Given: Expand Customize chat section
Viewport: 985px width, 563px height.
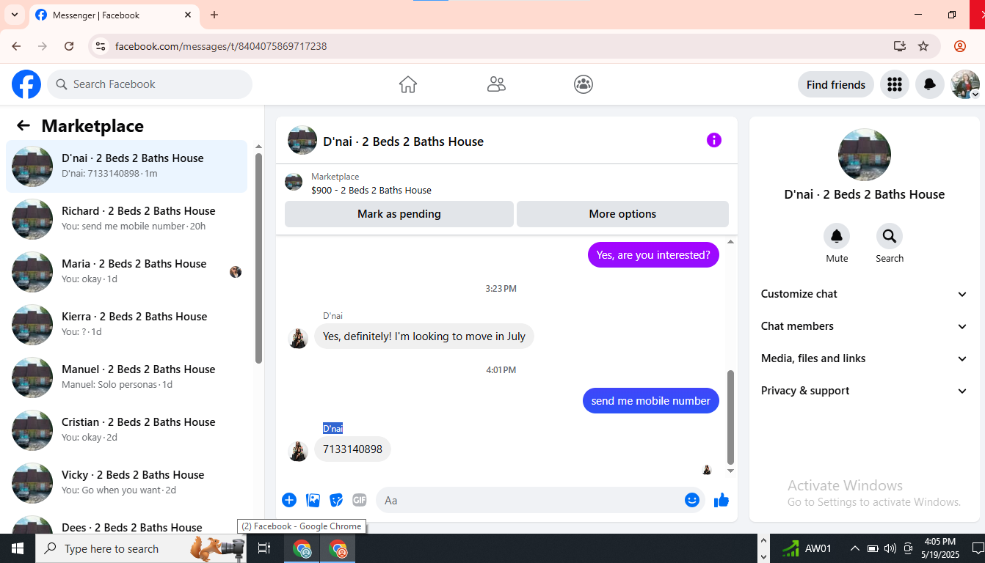Looking at the screenshot, I should click(865, 294).
